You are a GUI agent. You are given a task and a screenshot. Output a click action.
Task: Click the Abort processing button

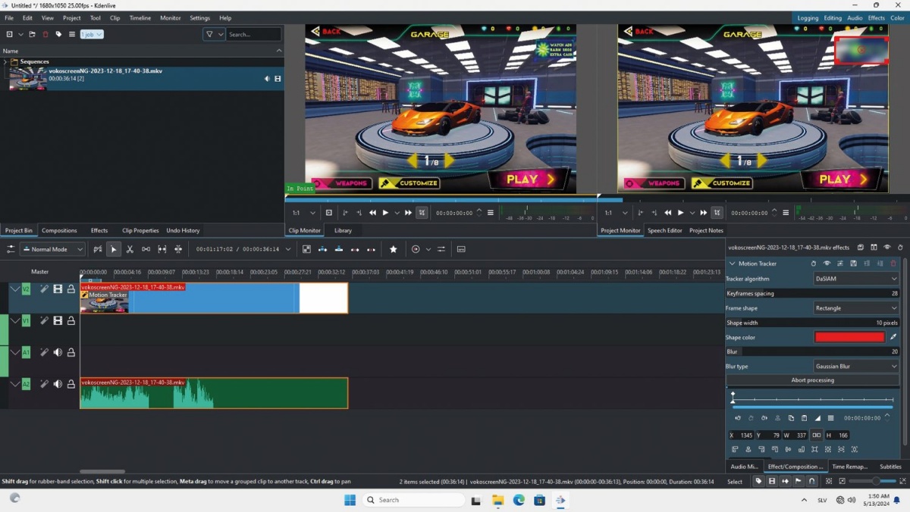(x=812, y=380)
